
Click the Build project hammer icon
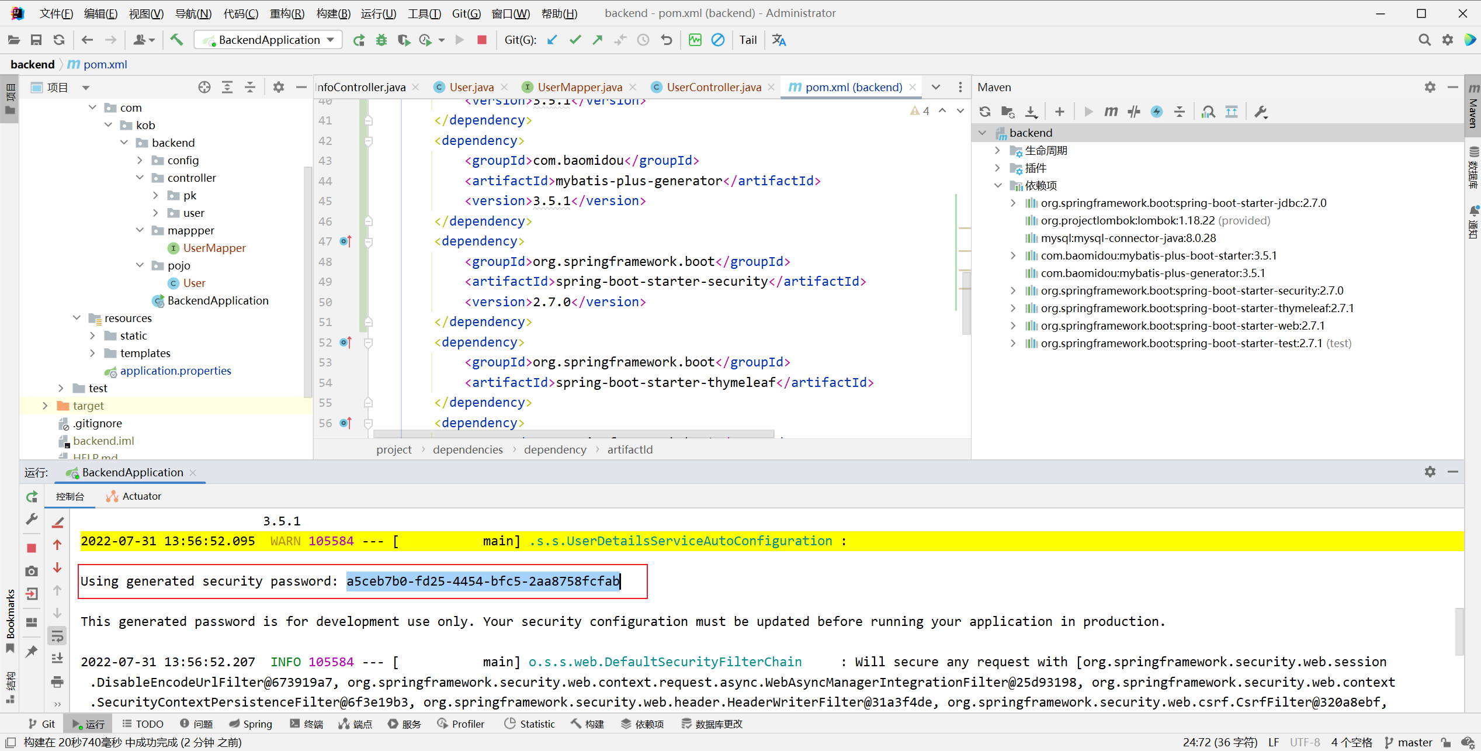click(x=176, y=40)
